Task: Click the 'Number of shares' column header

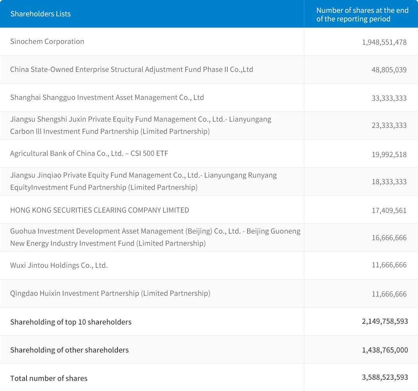Action: 362,15
